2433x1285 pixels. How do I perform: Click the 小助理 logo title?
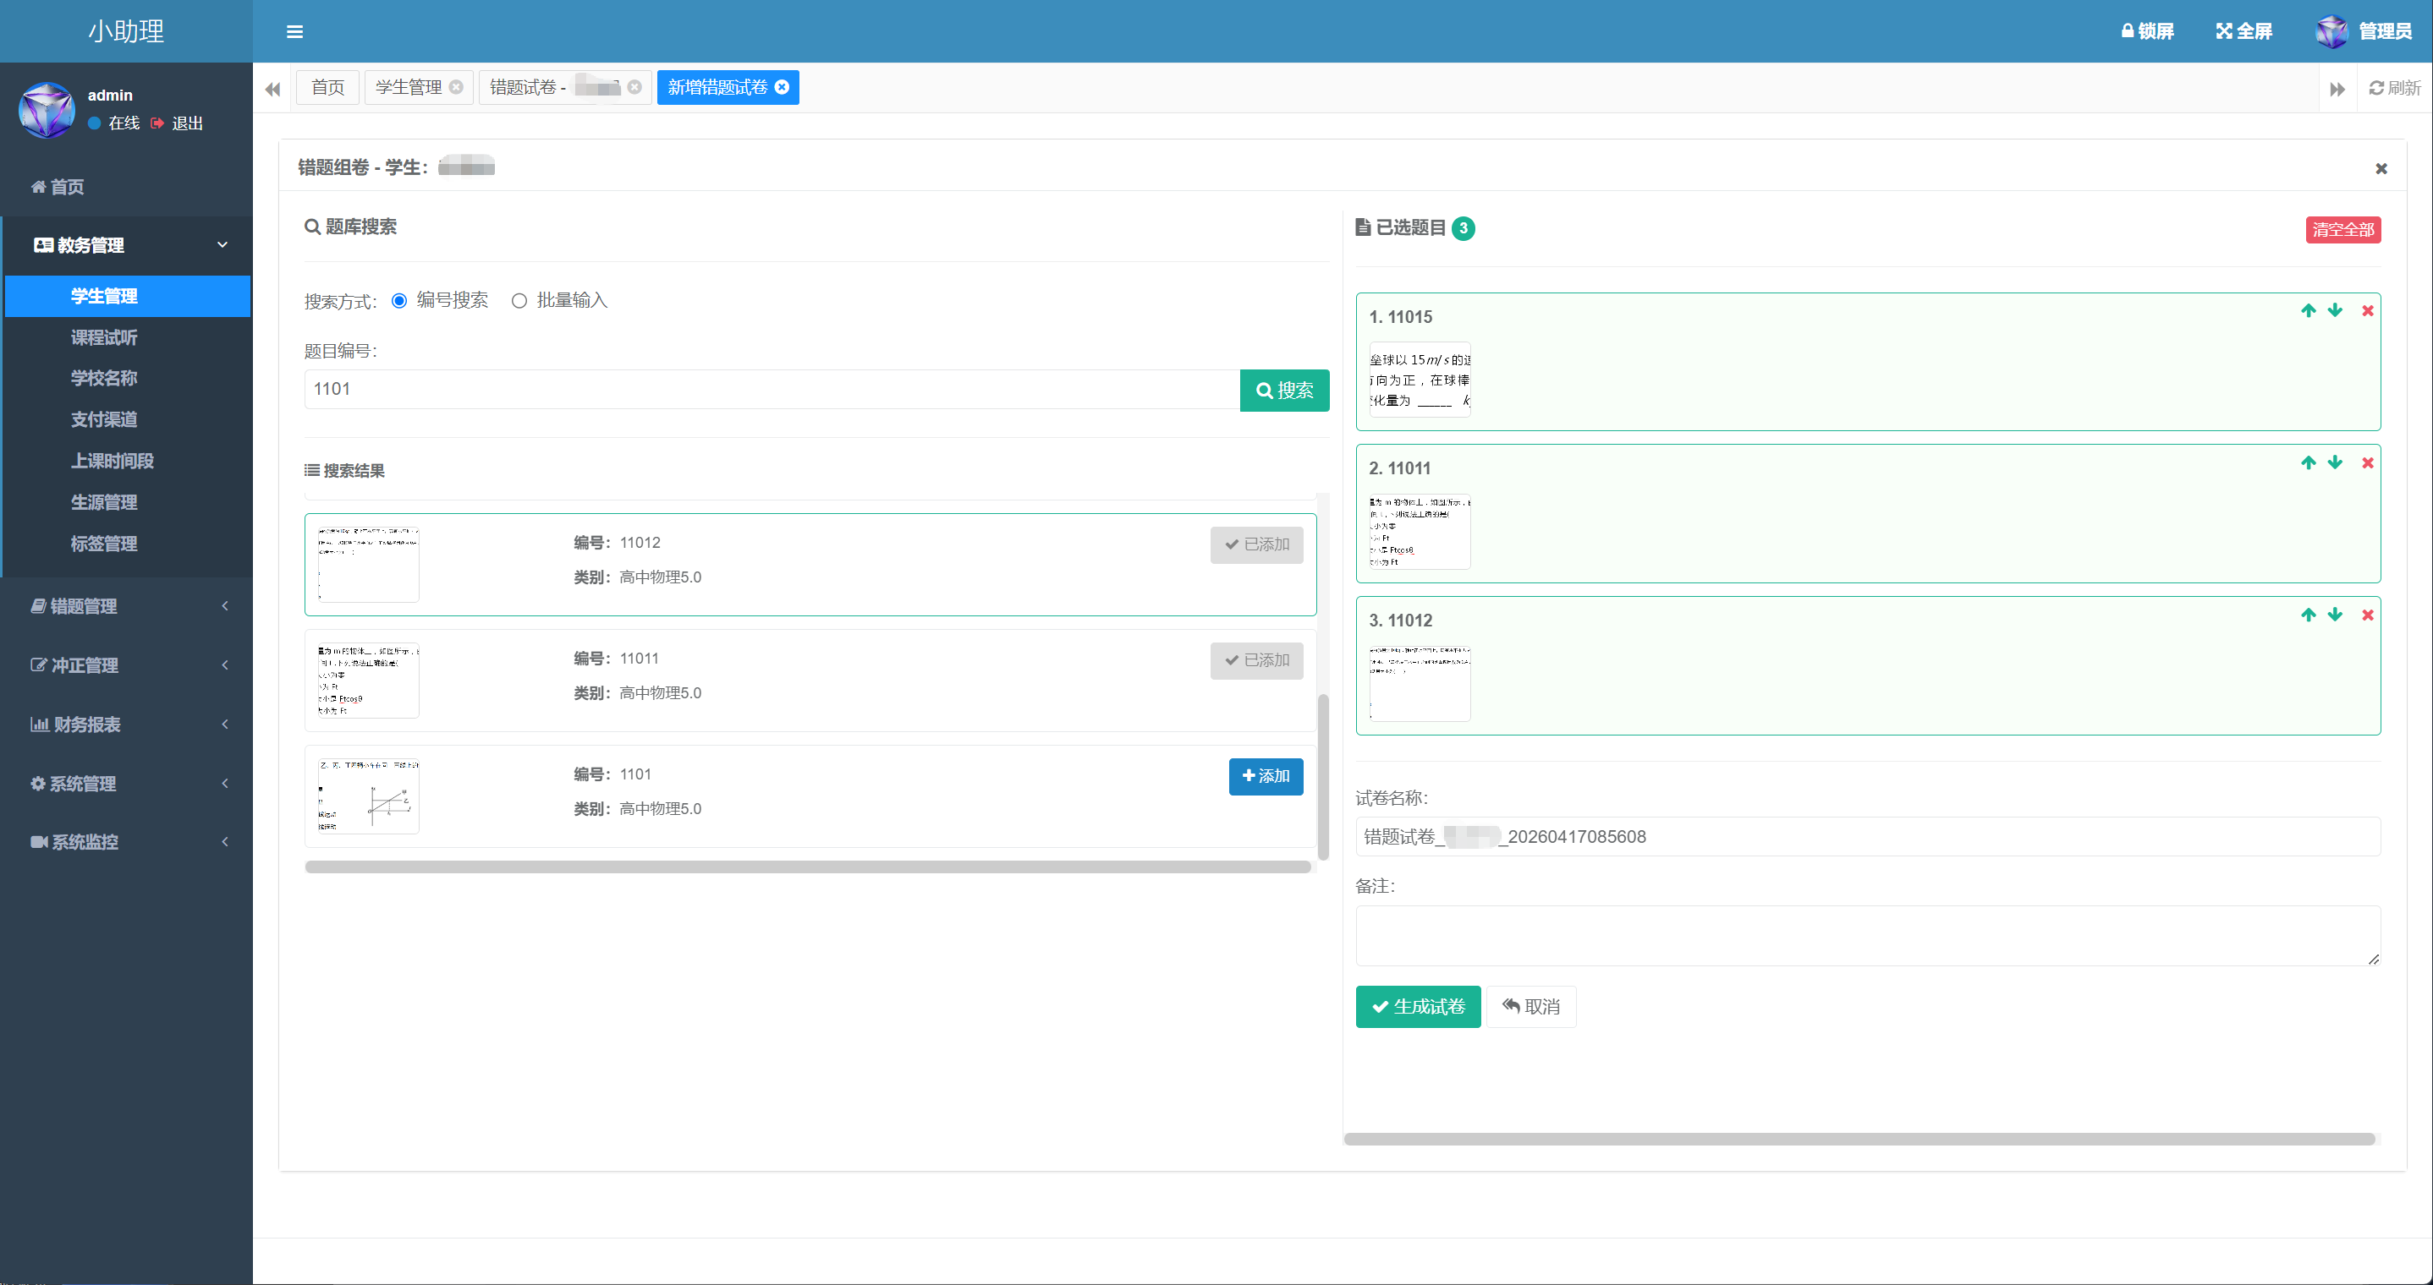[127, 31]
